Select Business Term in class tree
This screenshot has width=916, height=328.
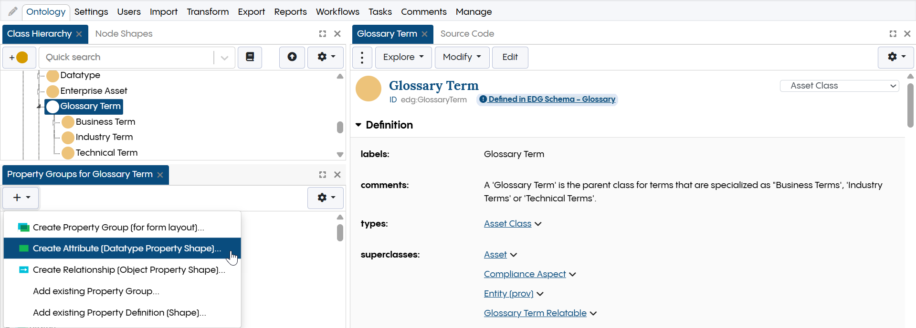[105, 122]
